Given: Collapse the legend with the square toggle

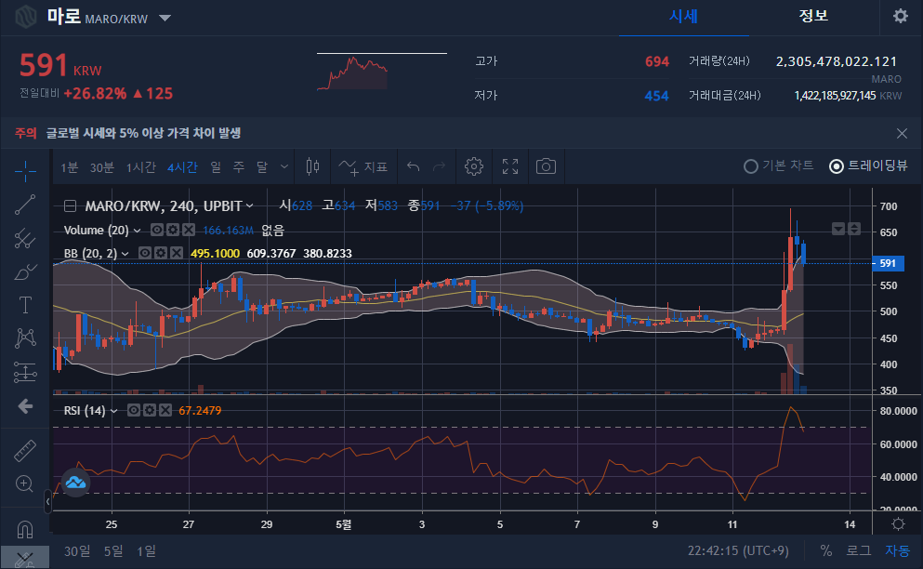Looking at the screenshot, I should [70, 206].
